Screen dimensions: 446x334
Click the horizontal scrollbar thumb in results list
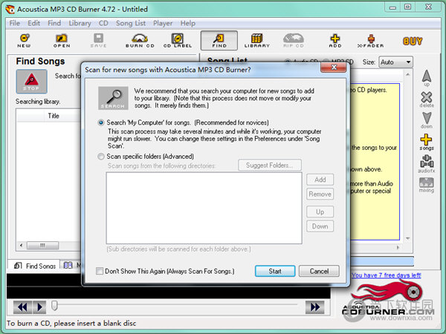coord(42,245)
